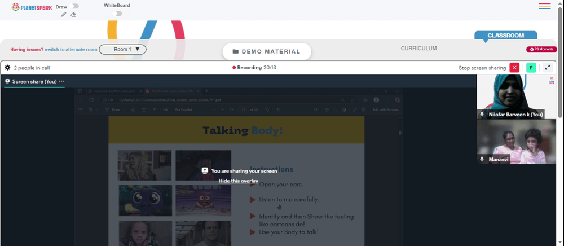Click PDF zoom in plus icon
Screen dimensions: 564x246
[223, 109]
